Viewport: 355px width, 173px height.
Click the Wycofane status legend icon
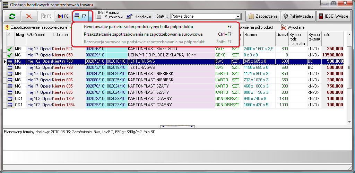tap(283, 27)
